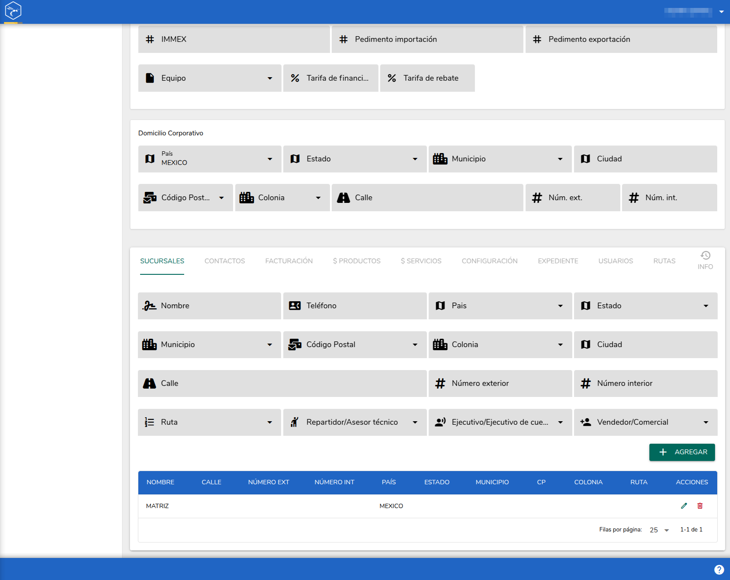Click the Tarifa de rebate percent icon
The height and width of the screenshot is (580, 730).
(392, 78)
